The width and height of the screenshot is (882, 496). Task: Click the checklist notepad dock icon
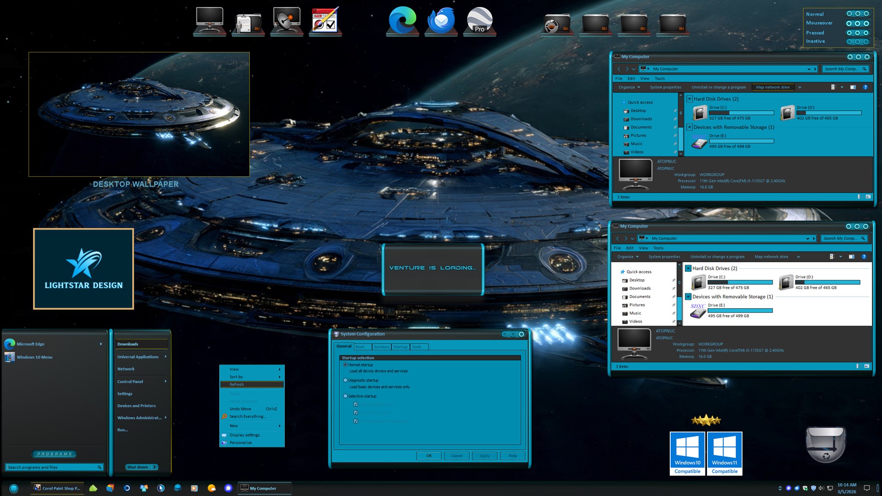(325, 21)
